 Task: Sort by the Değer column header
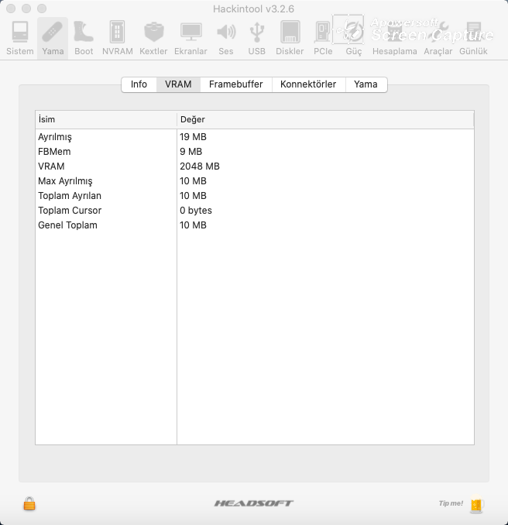tap(325, 119)
